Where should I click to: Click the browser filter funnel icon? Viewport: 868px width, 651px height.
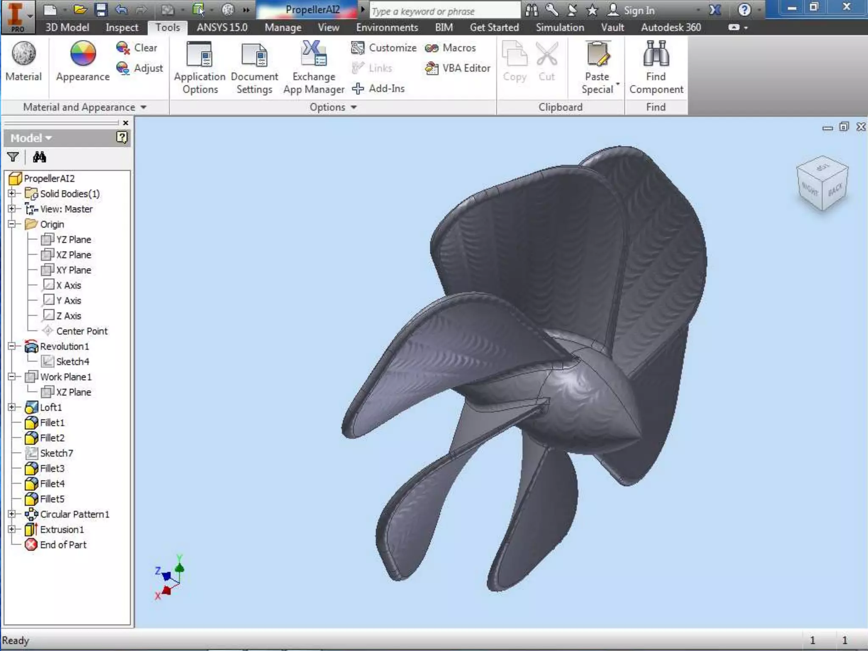(13, 157)
